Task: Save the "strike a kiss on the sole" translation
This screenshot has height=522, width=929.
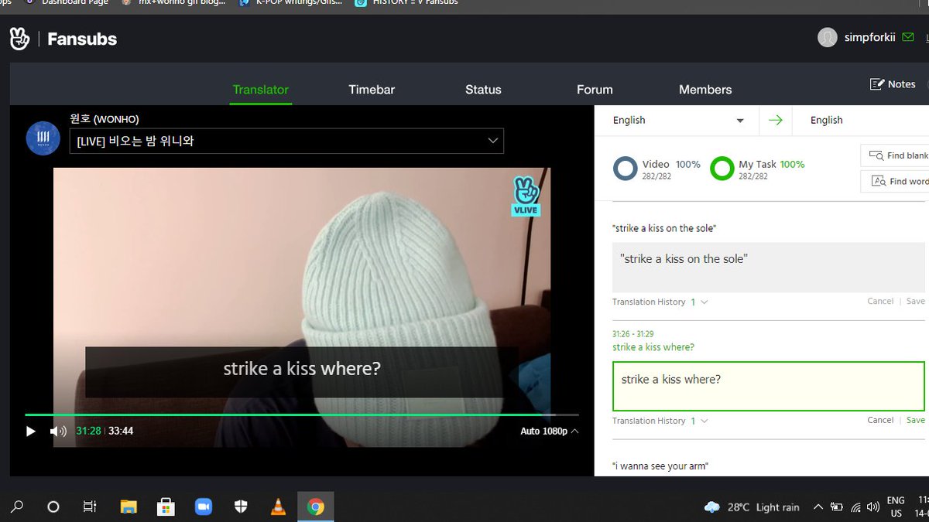Action: 916,301
